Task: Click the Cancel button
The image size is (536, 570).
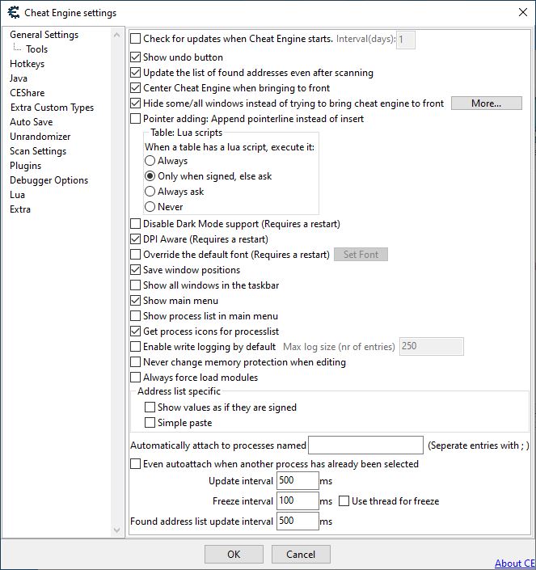Action: (301, 554)
